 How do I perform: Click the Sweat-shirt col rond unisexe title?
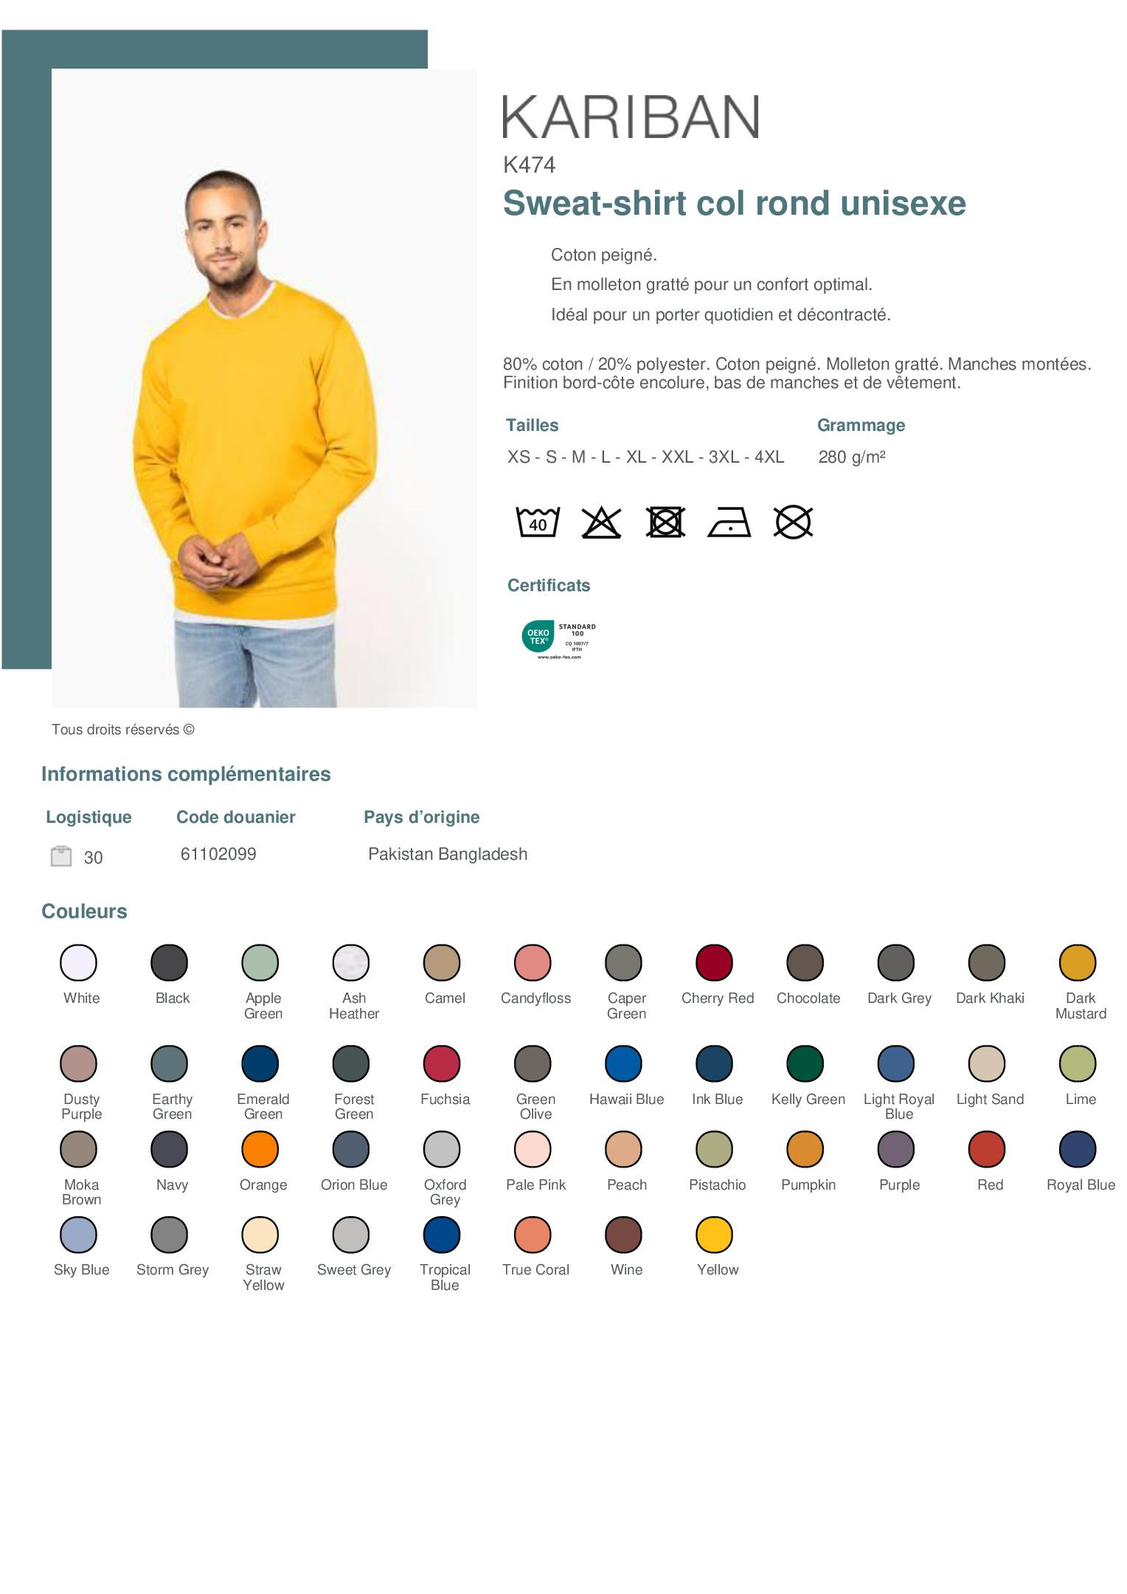click(734, 203)
